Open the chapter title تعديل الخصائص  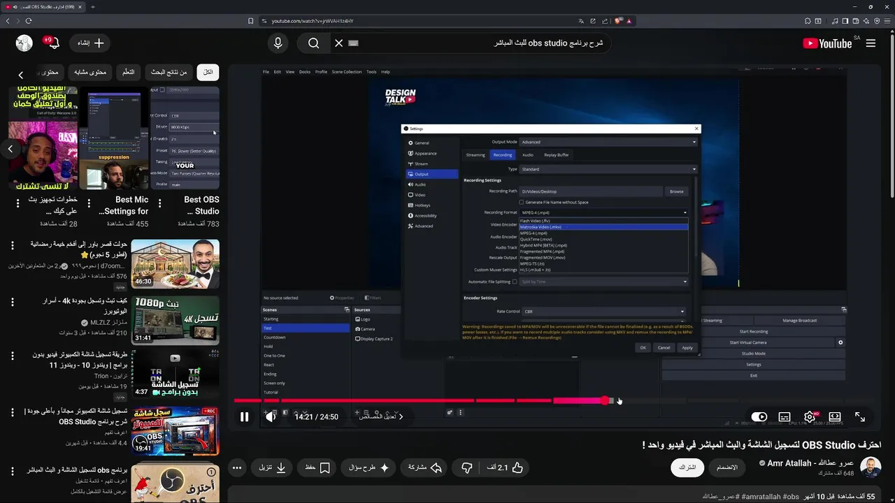point(381,416)
